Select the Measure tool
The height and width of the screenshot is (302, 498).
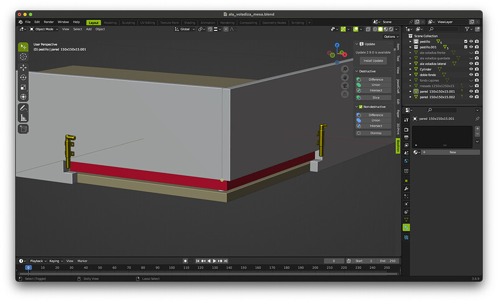tap(23, 118)
